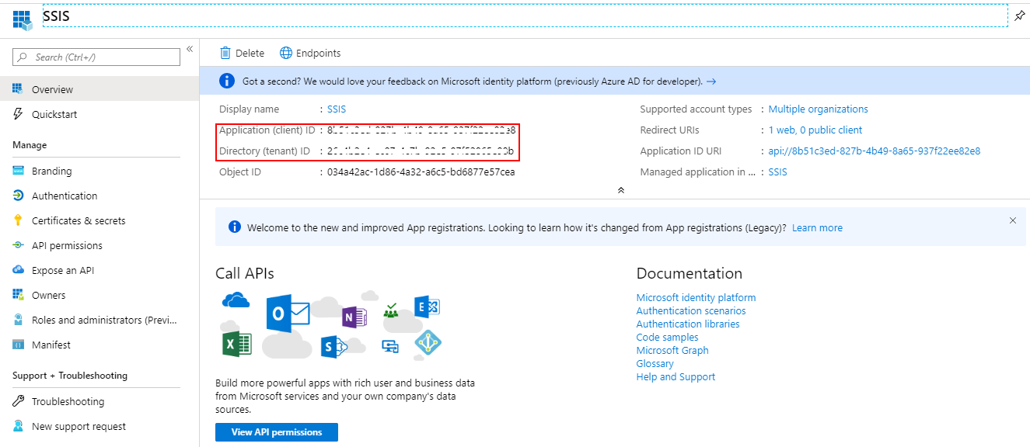1030x447 pixels.
Task: Click the Welcome banner info icon
Action: [x=235, y=227]
